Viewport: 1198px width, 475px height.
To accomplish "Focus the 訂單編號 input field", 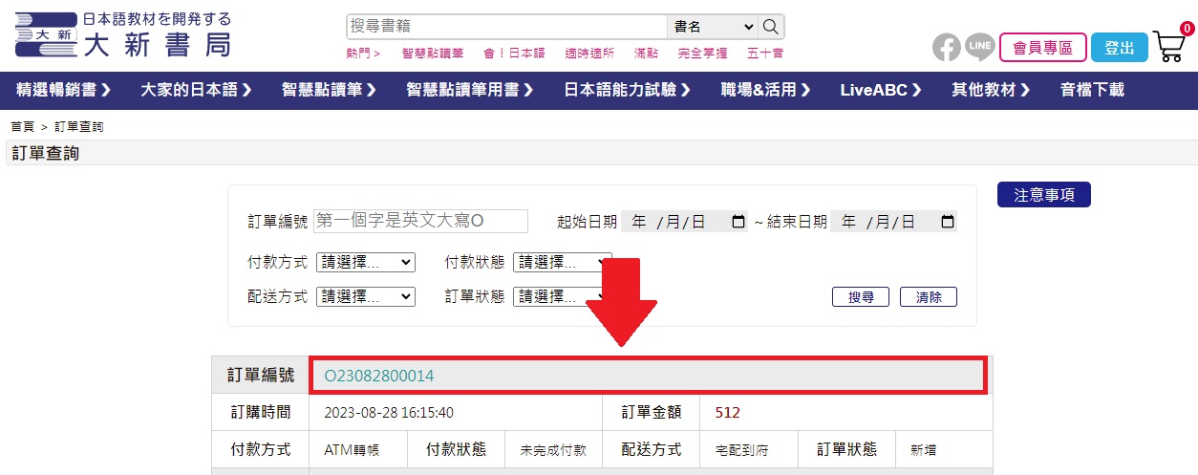I will coord(420,221).
